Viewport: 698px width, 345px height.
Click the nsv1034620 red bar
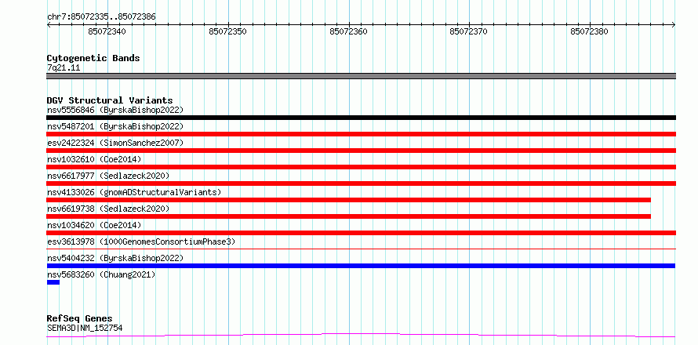pyautogui.click(x=361, y=233)
